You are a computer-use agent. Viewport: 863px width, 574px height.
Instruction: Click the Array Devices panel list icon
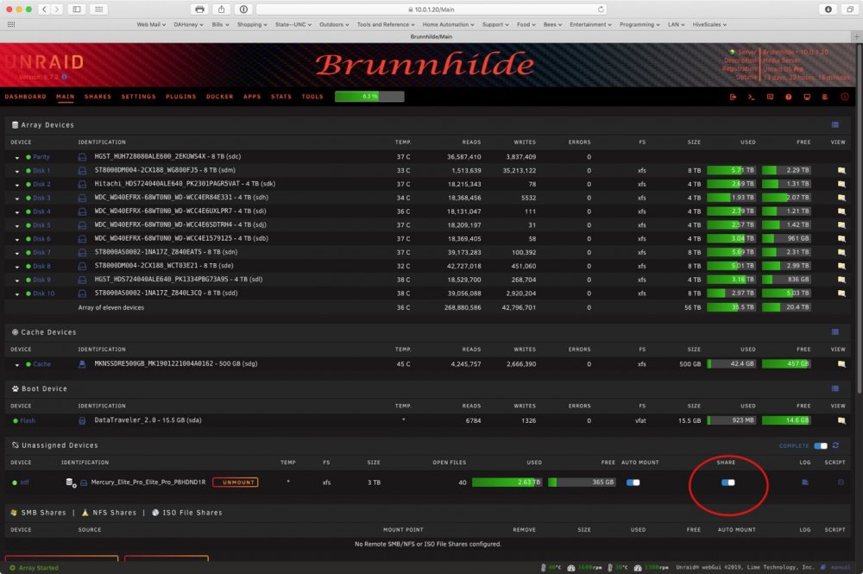tap(835, 125)
